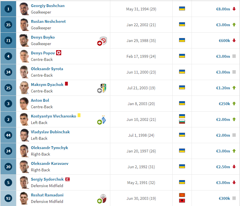Click the yellow card icon beside Kostyantyn Vivcharenko
Screen dimensions: 240x206
(79, 115)
